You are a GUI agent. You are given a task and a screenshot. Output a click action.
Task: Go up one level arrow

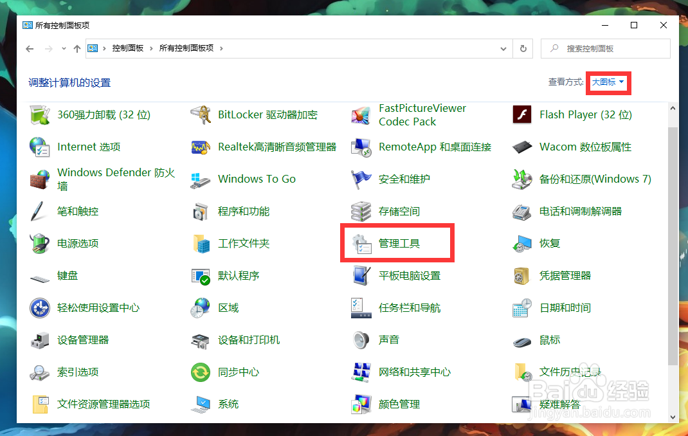(x=77, y=49)
